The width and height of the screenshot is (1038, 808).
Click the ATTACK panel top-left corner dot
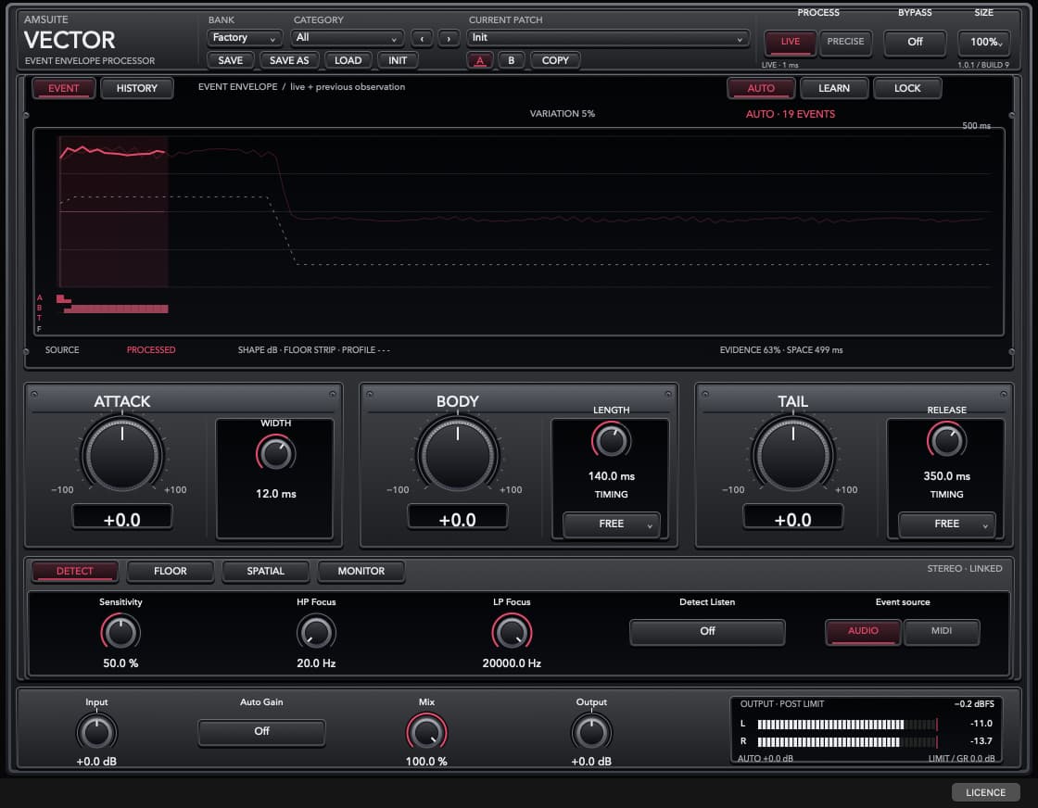pyautogui.click(x=34, y=394)
